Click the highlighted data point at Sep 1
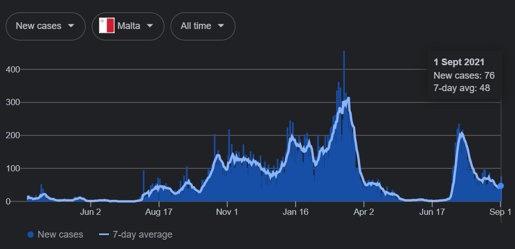Image resolution: width=515 pixels, height=249 pixels. [x=500, y=186]
